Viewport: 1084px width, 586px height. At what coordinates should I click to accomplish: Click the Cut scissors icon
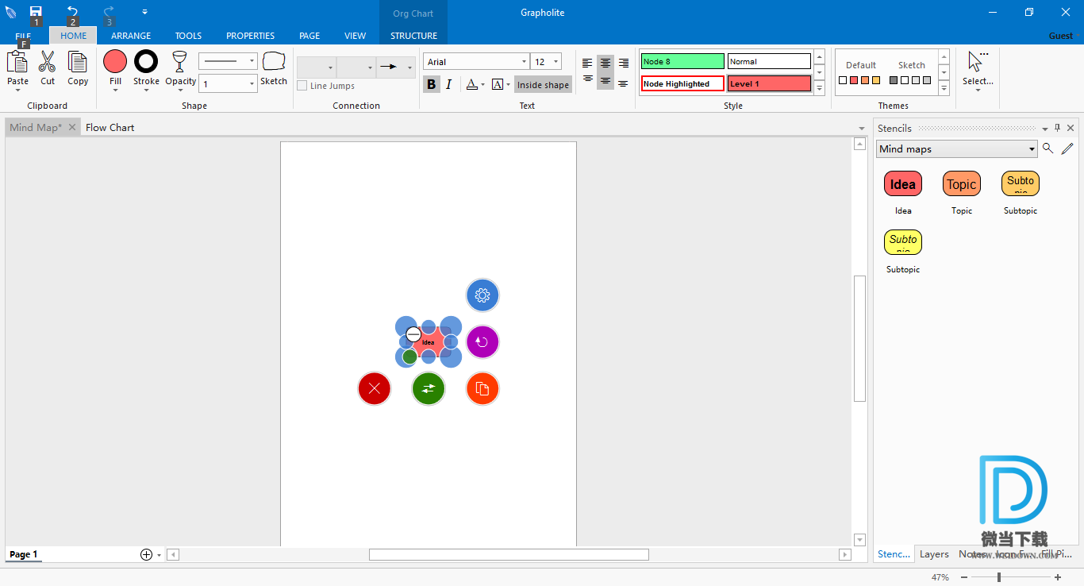48,62
